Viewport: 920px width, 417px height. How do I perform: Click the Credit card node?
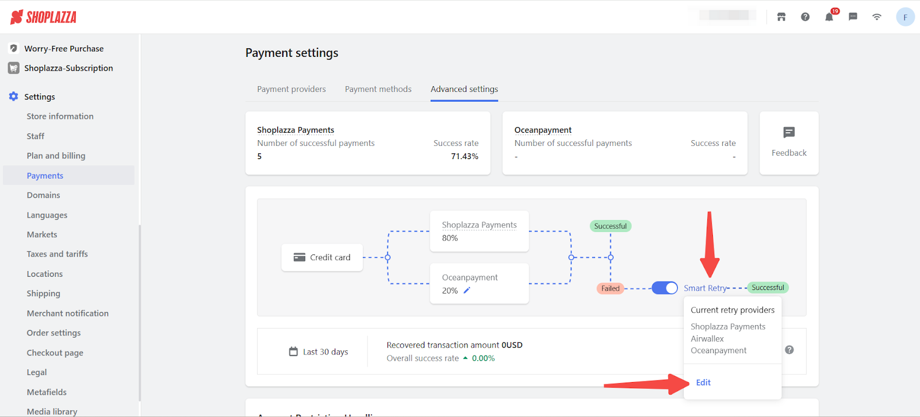coord(322,257)
